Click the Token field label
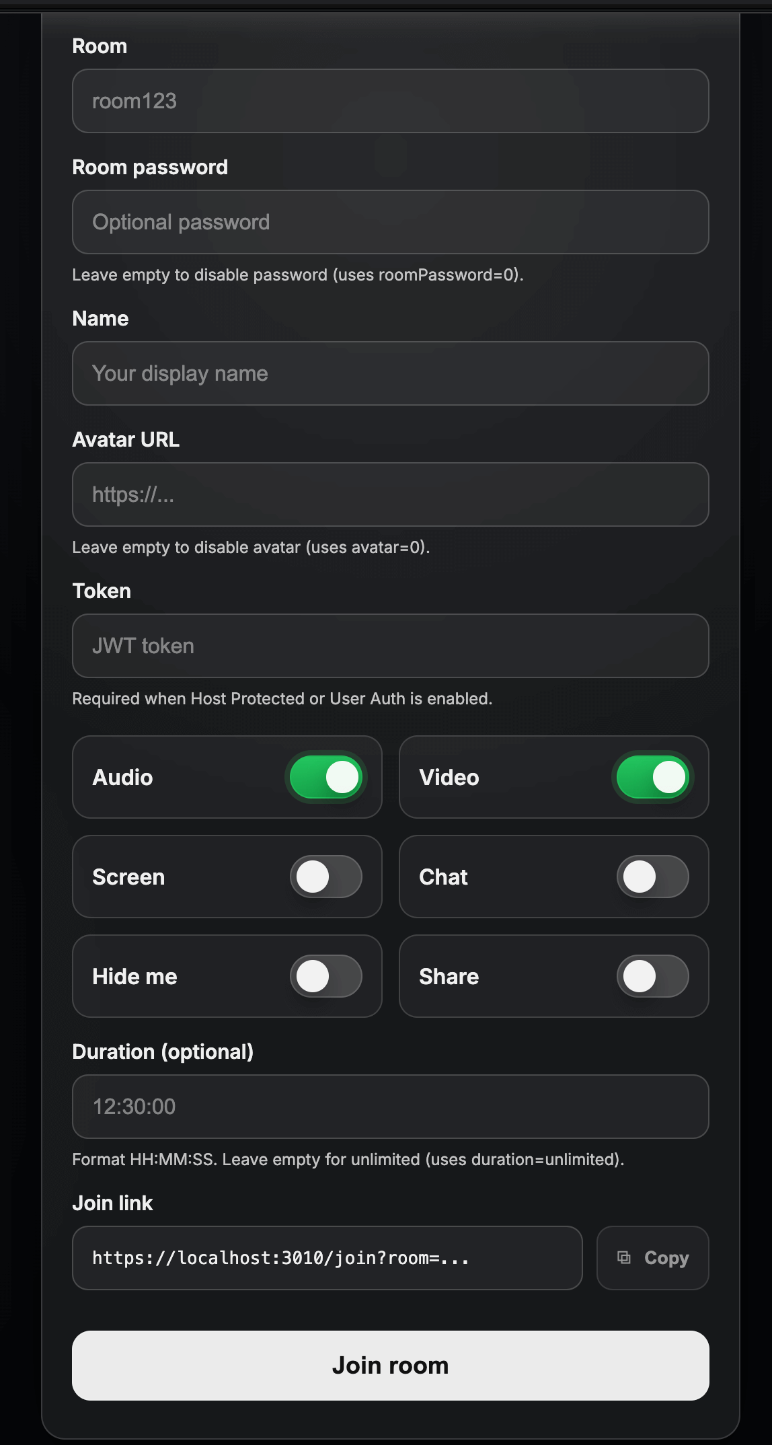772x1445 pixels. click(x=102, y=591)
